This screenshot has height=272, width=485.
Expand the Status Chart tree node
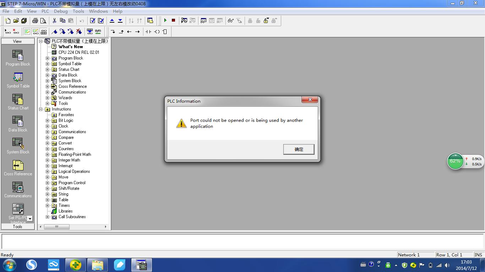coord(48,69)
